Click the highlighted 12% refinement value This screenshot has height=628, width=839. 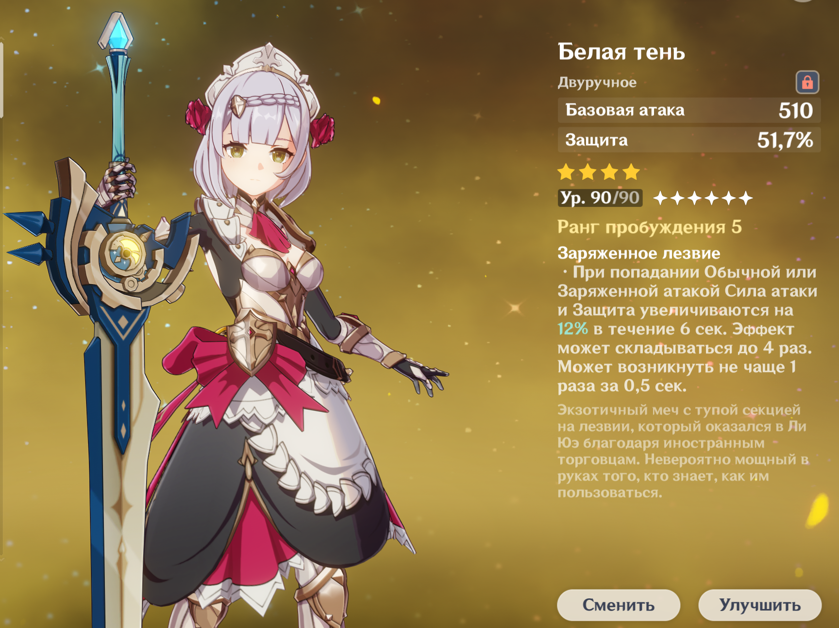572,329
